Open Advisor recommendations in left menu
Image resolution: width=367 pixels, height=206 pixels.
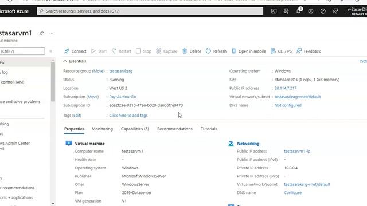click(x=17, y=188)
